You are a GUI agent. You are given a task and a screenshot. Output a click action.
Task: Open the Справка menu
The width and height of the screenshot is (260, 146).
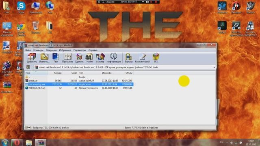(x=93, y=50)
